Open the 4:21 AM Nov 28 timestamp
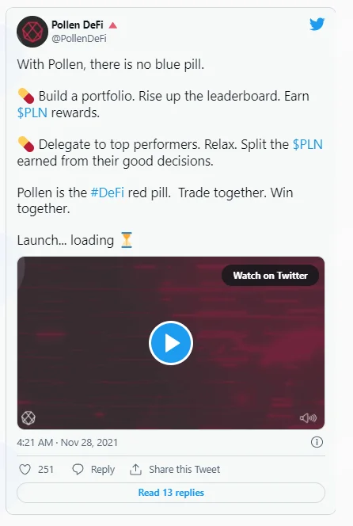 [67, 443]
